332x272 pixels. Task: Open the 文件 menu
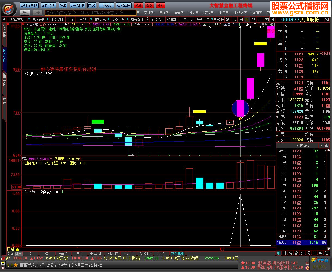(x=149, y=13)
